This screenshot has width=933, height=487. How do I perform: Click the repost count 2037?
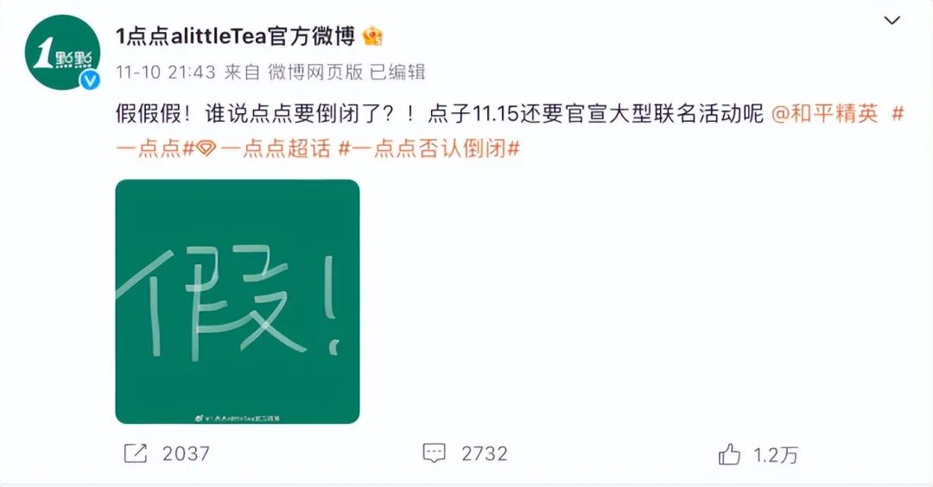click(186, 454)
